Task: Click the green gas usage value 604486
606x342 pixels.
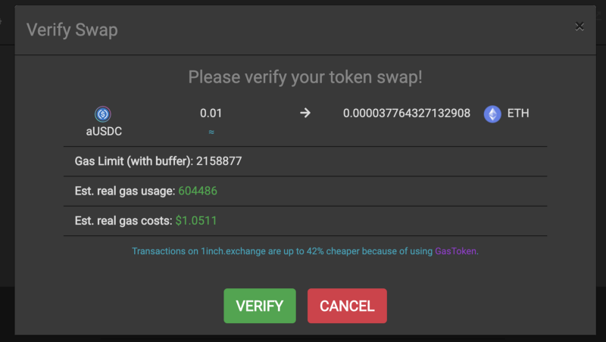Action: 198,191
